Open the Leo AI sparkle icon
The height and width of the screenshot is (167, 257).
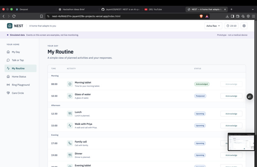point(243,16)
